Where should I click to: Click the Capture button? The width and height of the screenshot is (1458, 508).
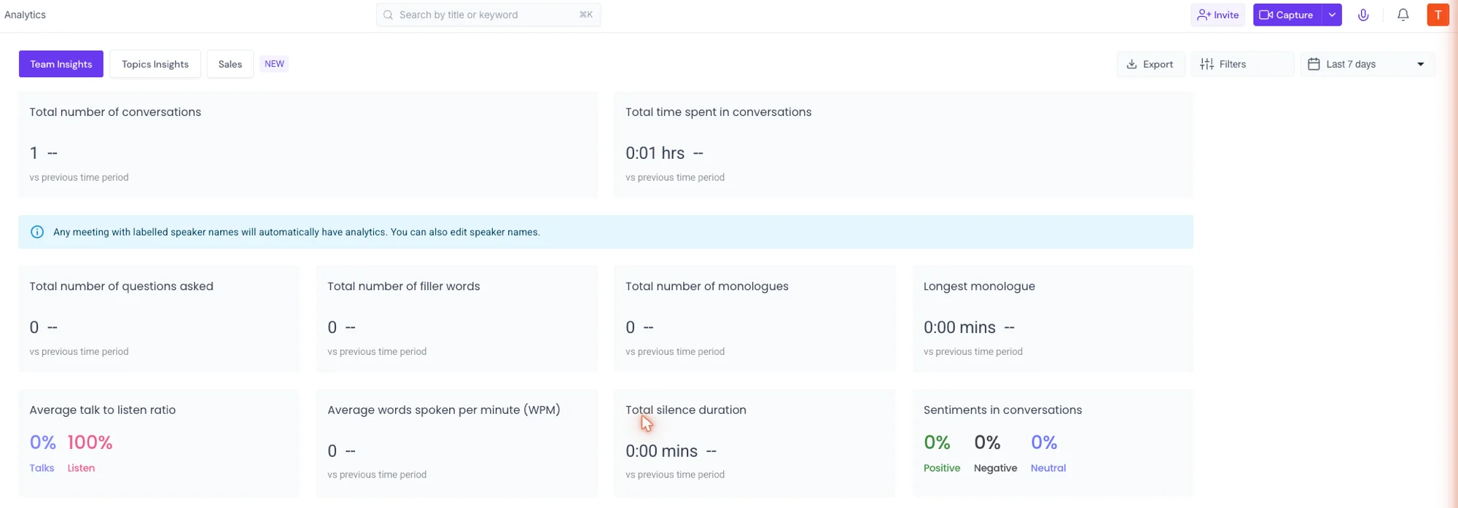point(1287,15)
